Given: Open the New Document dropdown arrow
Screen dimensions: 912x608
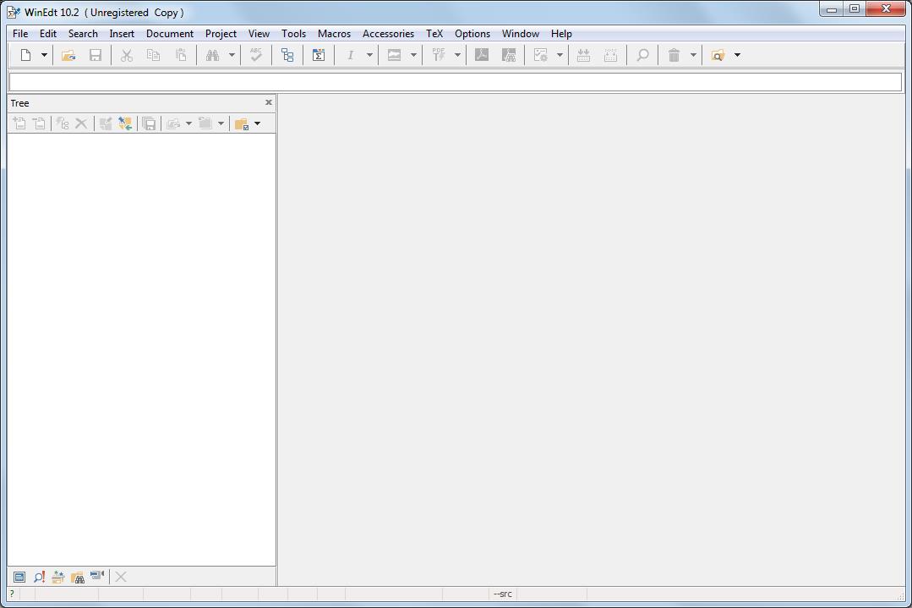Looking at the screenshot, I should point(44,55).
